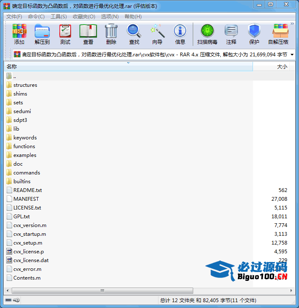Select the sdpt3 folder
The height and width of the screenshot is (308, 299).
click(20, 120)
